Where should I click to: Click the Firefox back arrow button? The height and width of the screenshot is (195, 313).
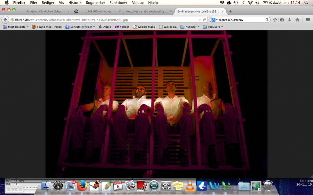coord(5,20)
